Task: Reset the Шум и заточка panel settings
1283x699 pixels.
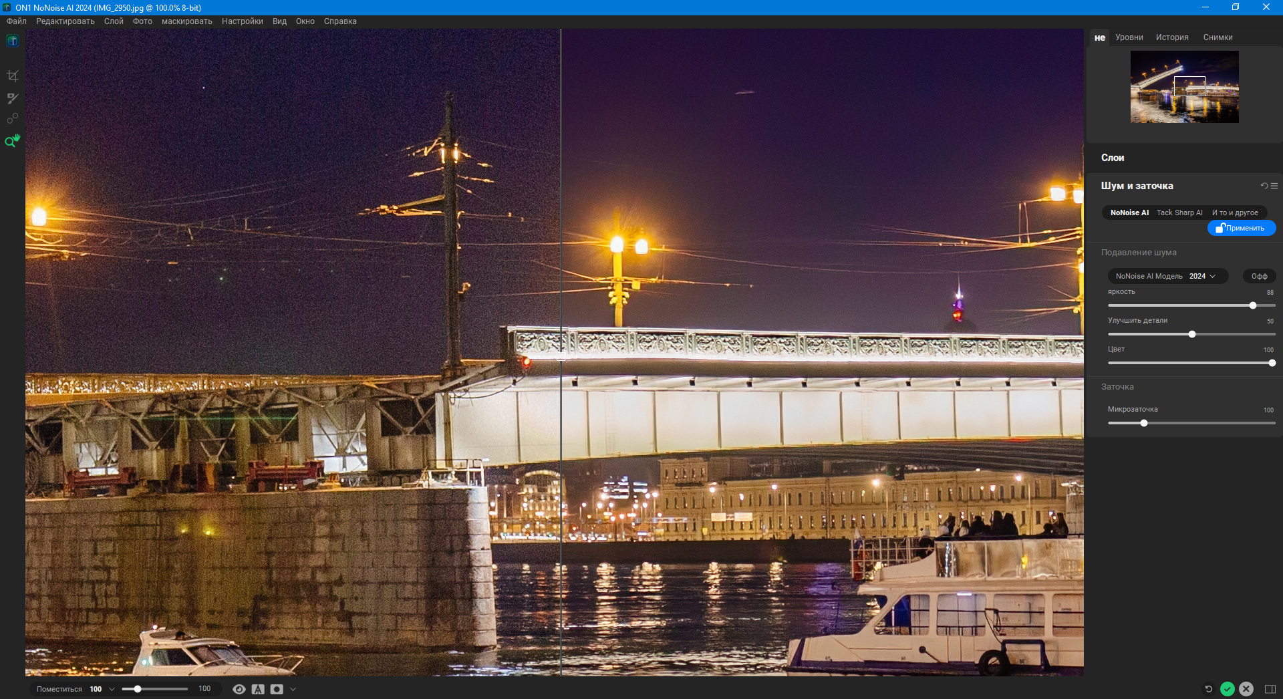Action: tap(1264, 186)
